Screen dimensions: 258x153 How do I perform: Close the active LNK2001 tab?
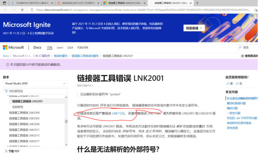coord(191,3)
